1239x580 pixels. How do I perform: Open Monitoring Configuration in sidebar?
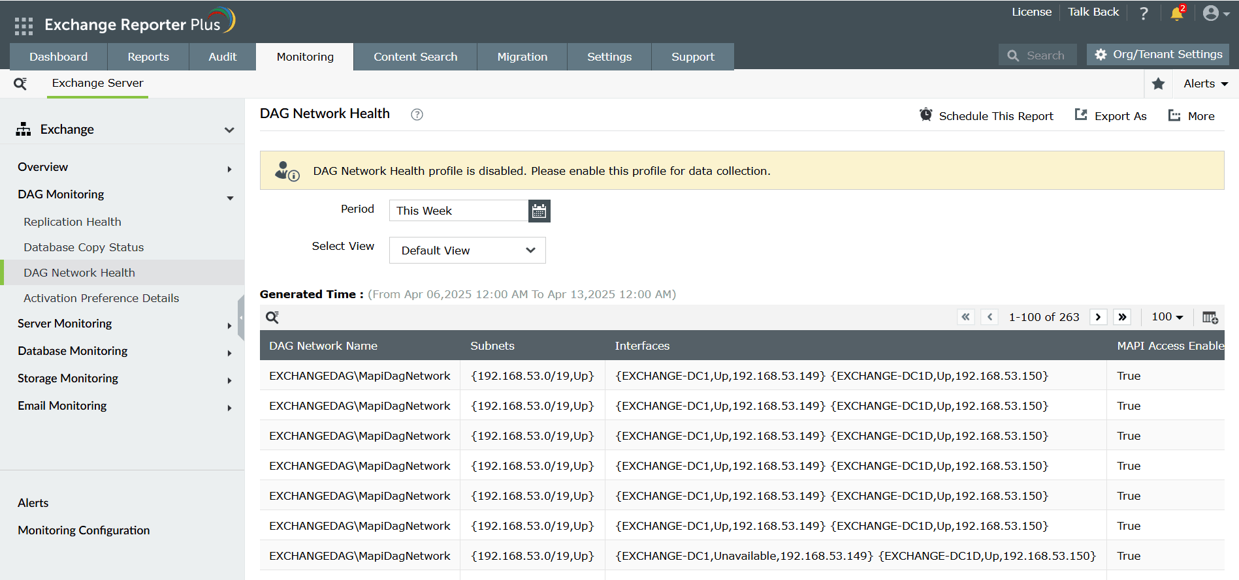pos(84,530)
